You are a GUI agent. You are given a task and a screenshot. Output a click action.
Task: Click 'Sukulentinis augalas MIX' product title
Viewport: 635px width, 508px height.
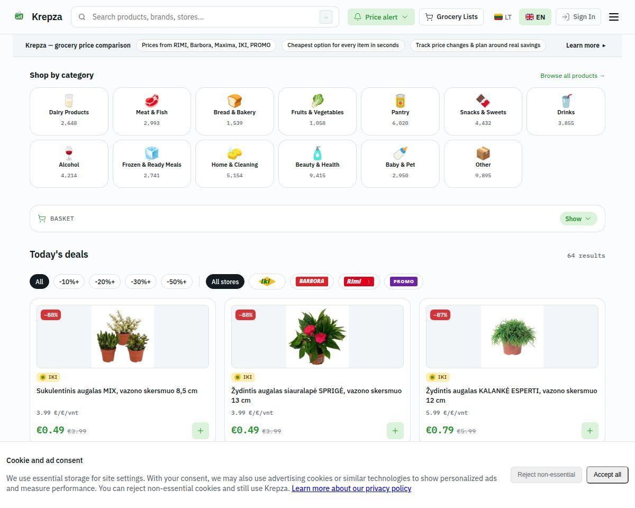117,391
